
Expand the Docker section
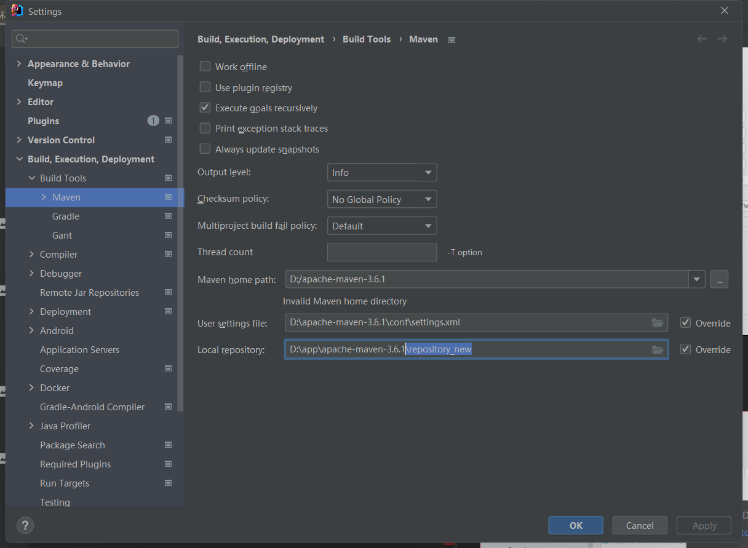pos(31,387)
